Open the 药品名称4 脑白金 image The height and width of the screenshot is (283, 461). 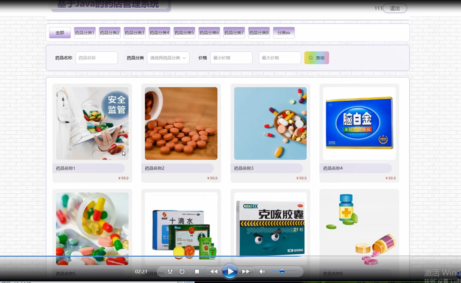click(x=360, y=124)
